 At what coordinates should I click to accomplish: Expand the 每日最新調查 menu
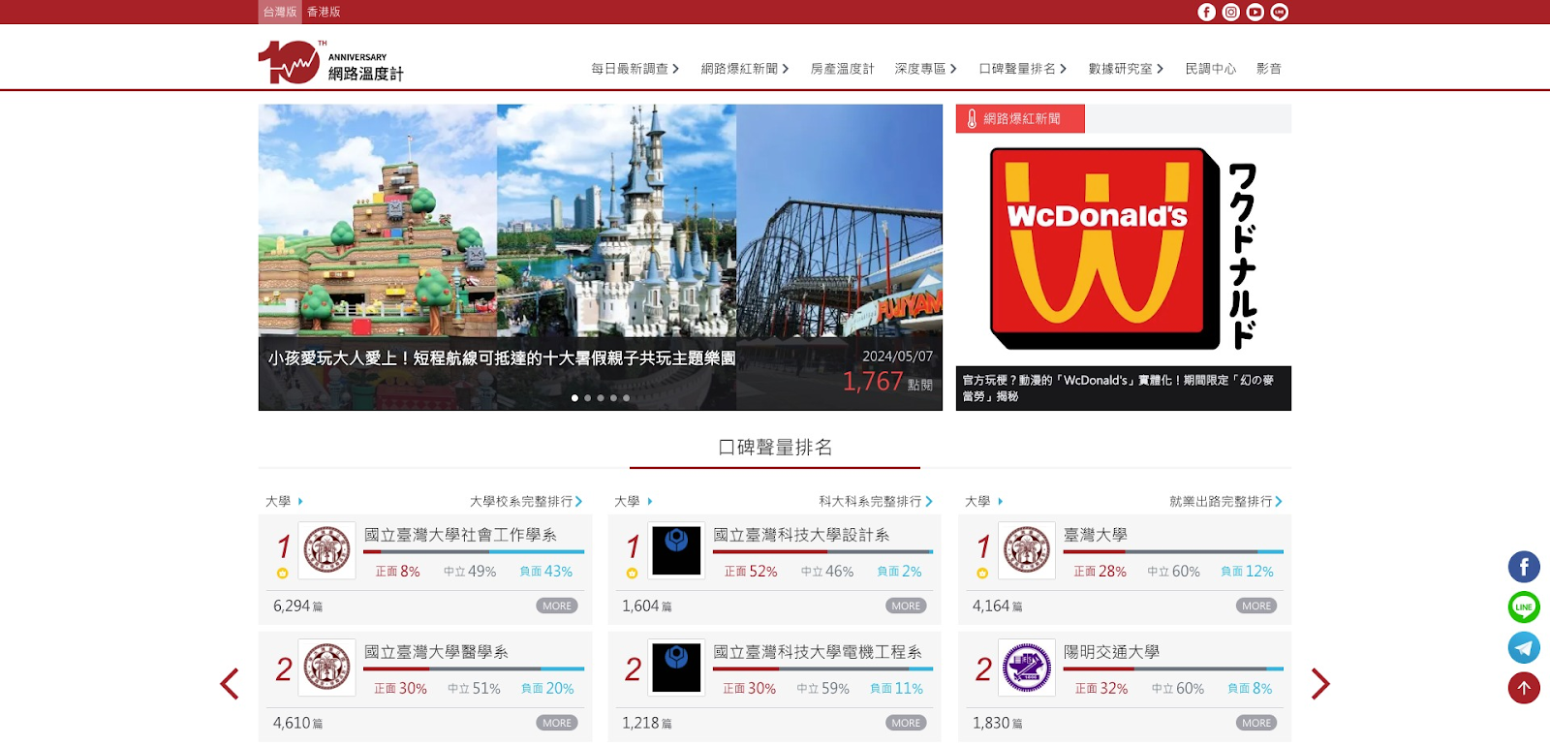tap(635, 69)
